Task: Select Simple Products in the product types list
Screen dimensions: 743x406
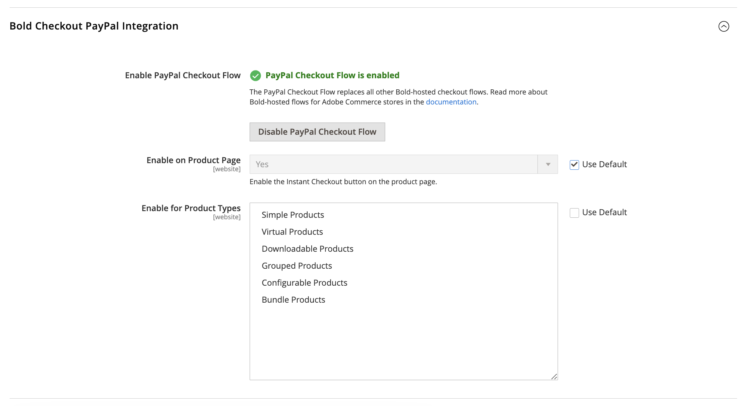Action: (x=292, y=214)
